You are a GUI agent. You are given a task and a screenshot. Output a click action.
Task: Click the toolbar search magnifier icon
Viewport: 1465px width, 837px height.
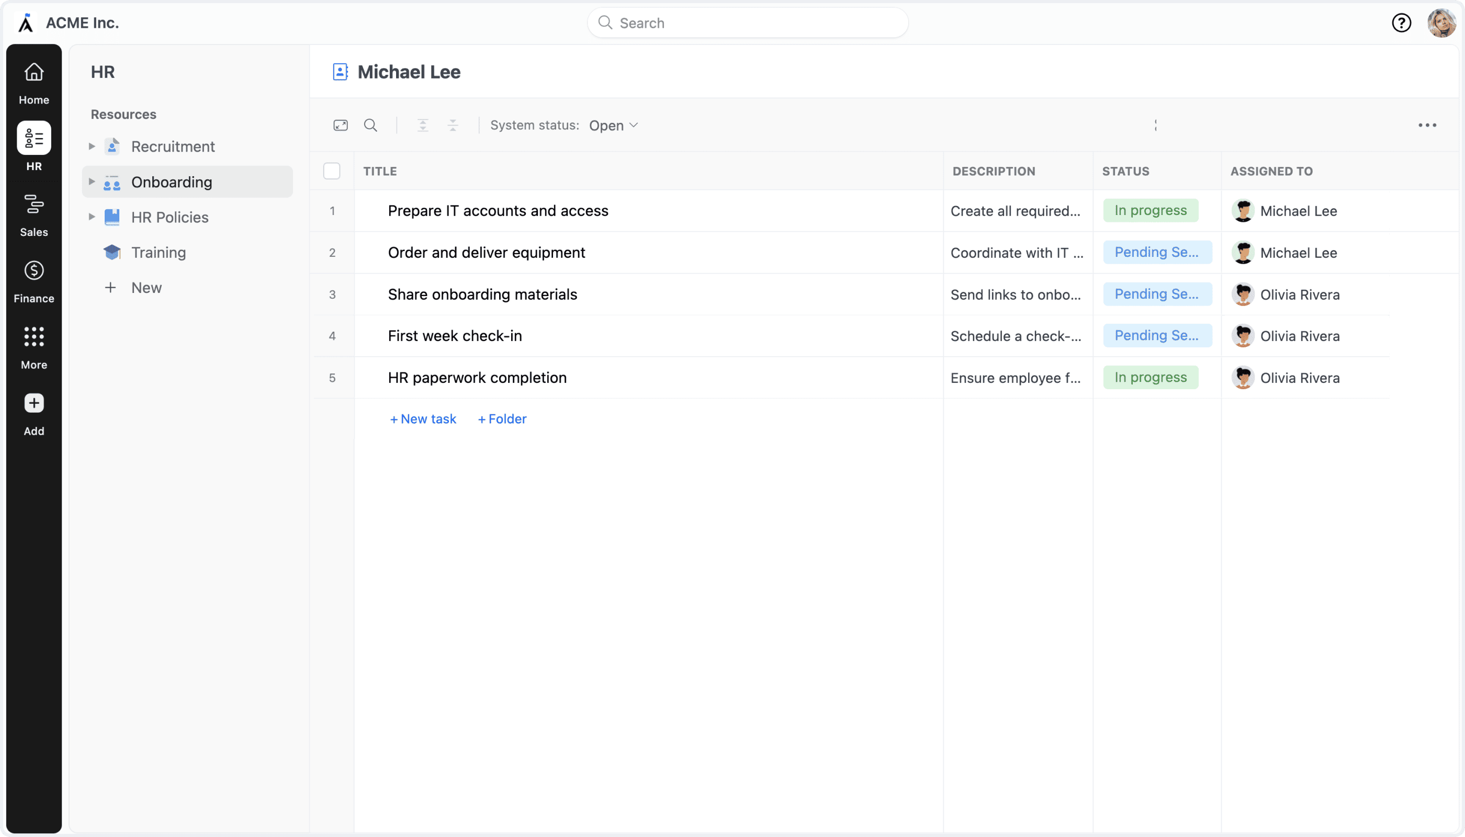click(371, 126)
